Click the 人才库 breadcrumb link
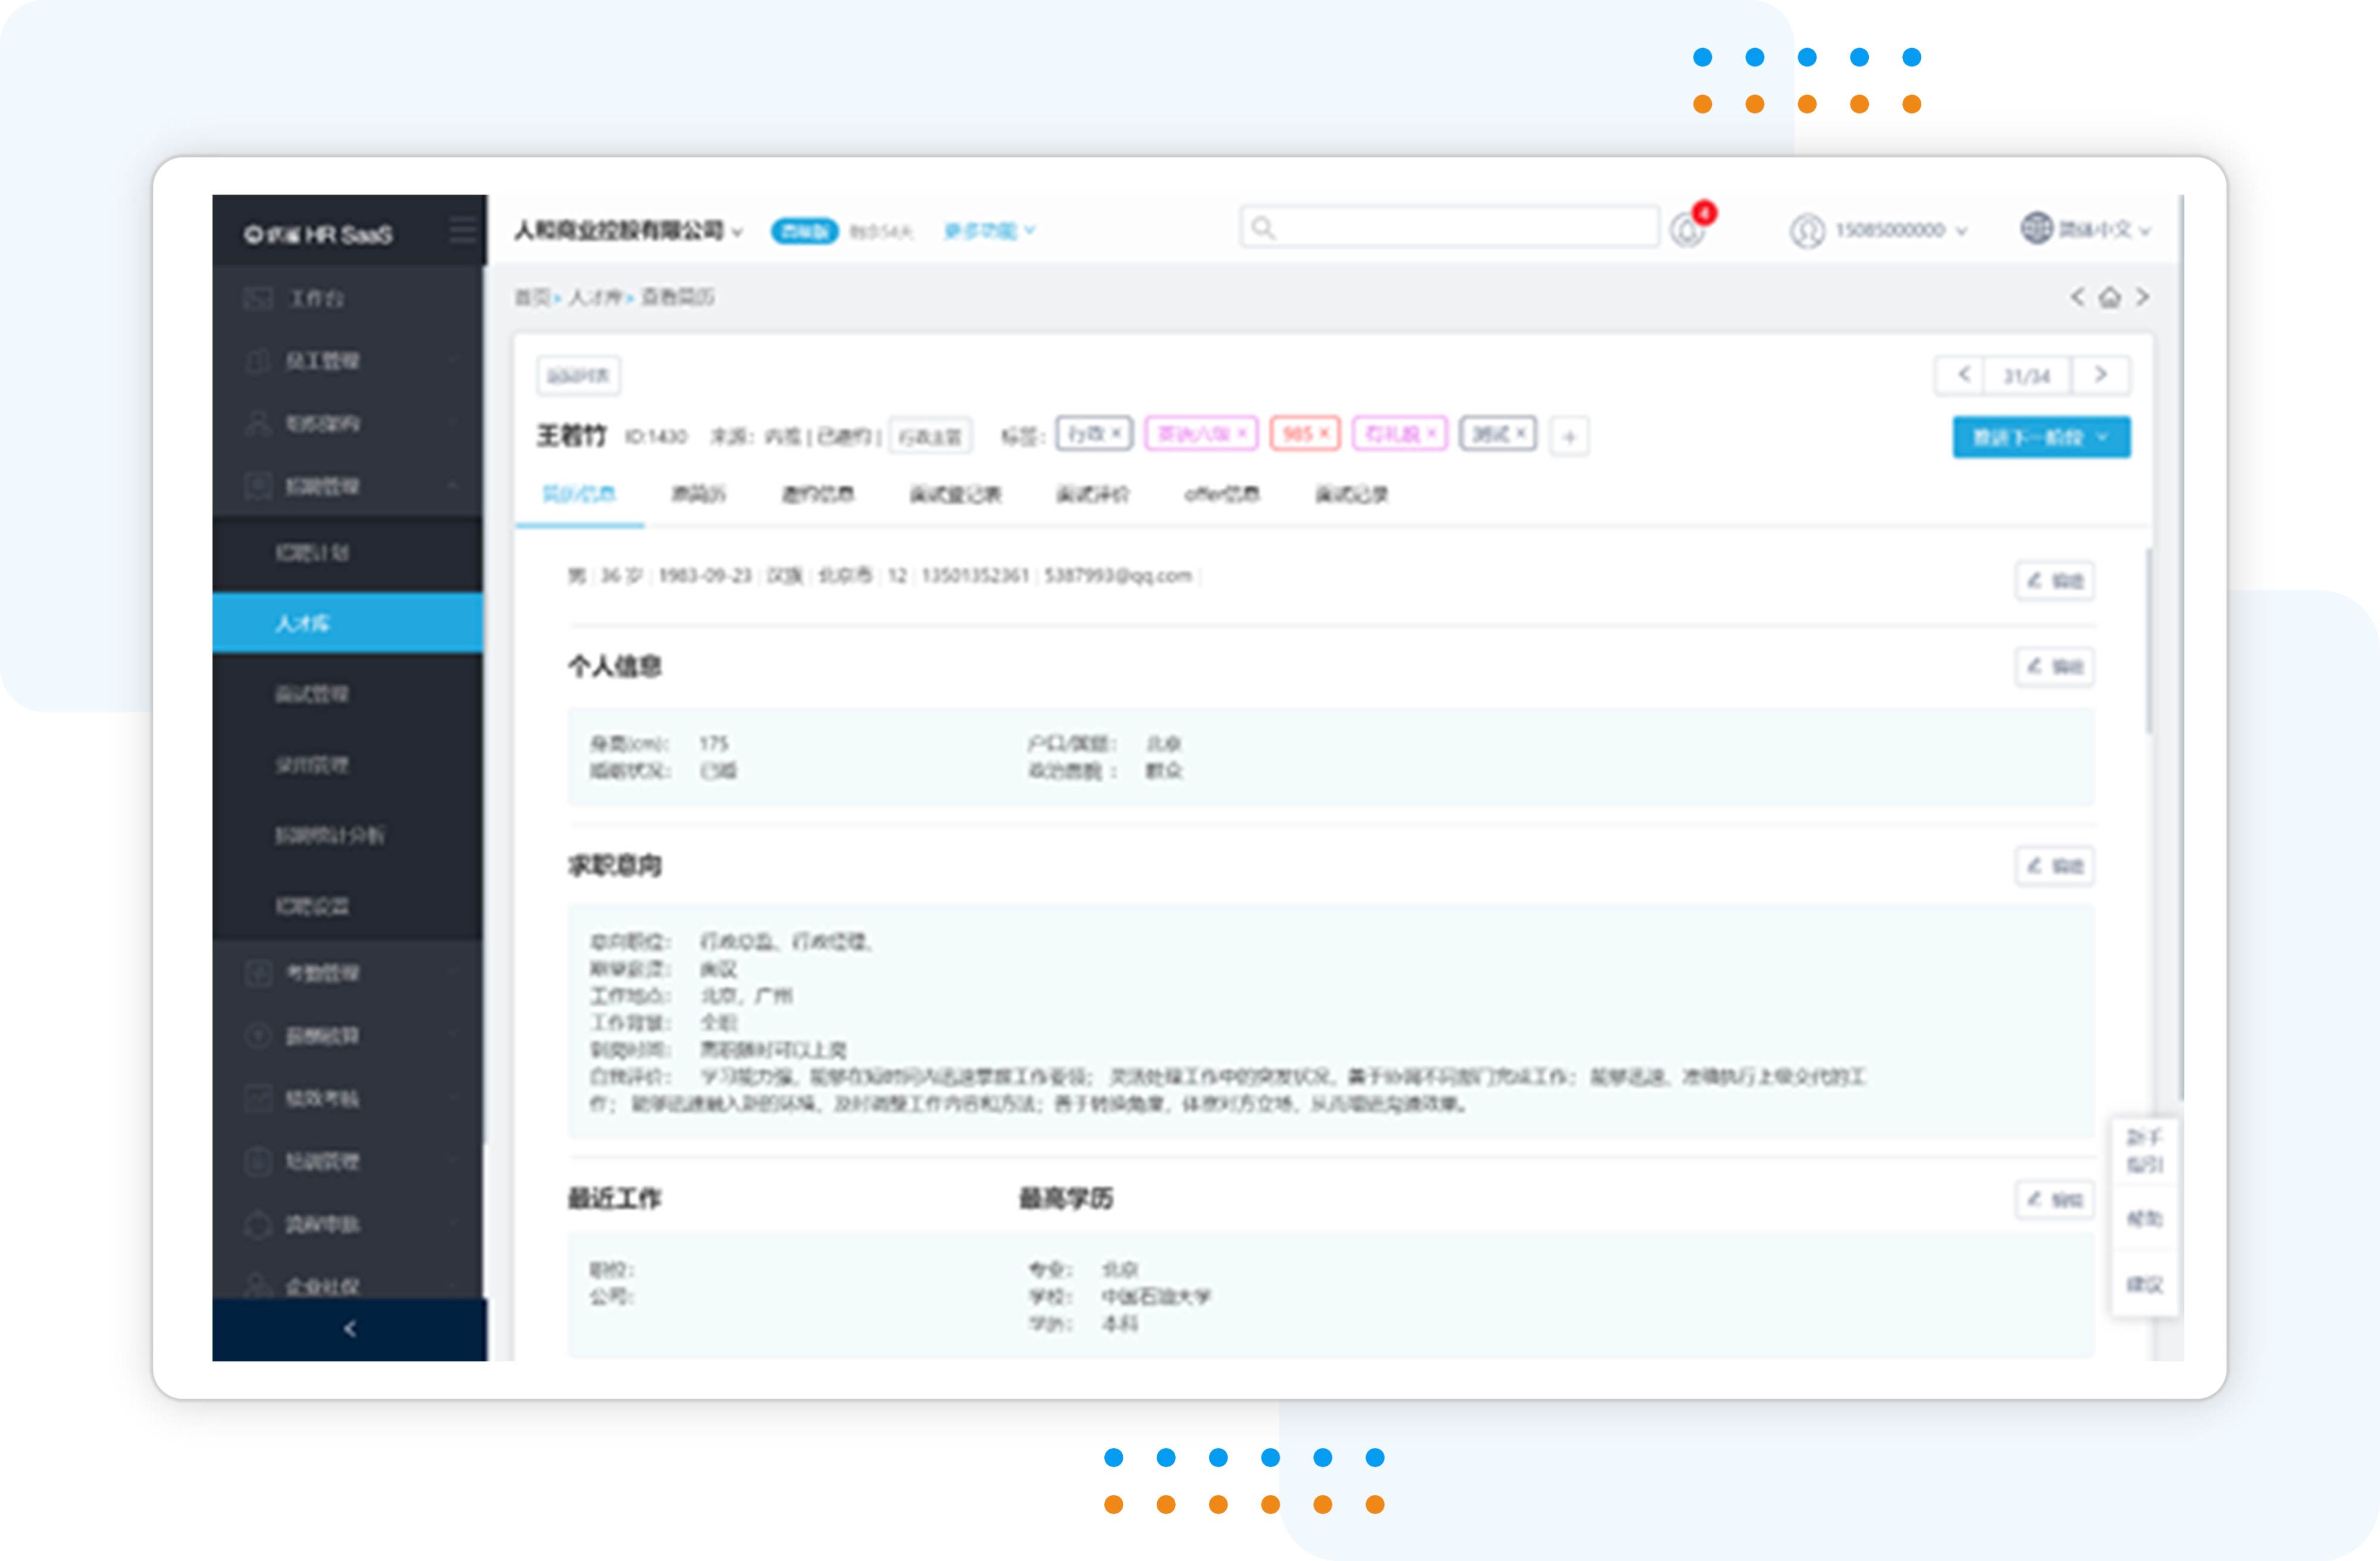This screenshot has width=2380, height=1561. [595, 297]
